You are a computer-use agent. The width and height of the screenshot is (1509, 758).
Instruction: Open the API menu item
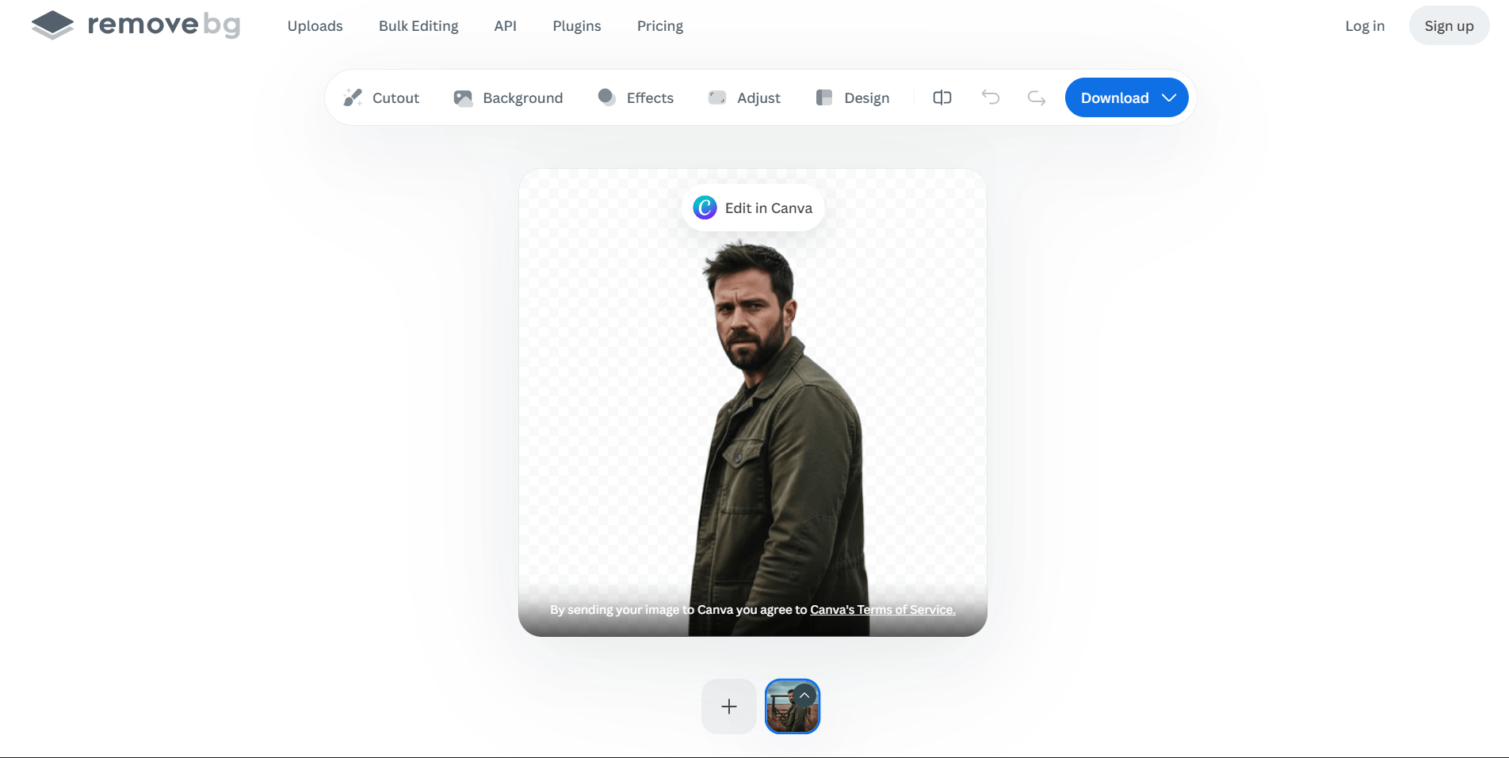505,26
